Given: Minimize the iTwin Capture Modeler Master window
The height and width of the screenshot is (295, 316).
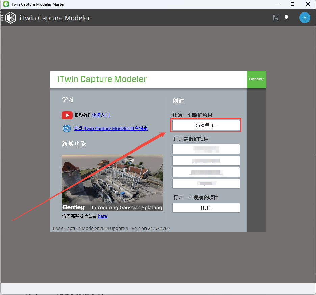Looking at the screenshot, I should 277,4.
